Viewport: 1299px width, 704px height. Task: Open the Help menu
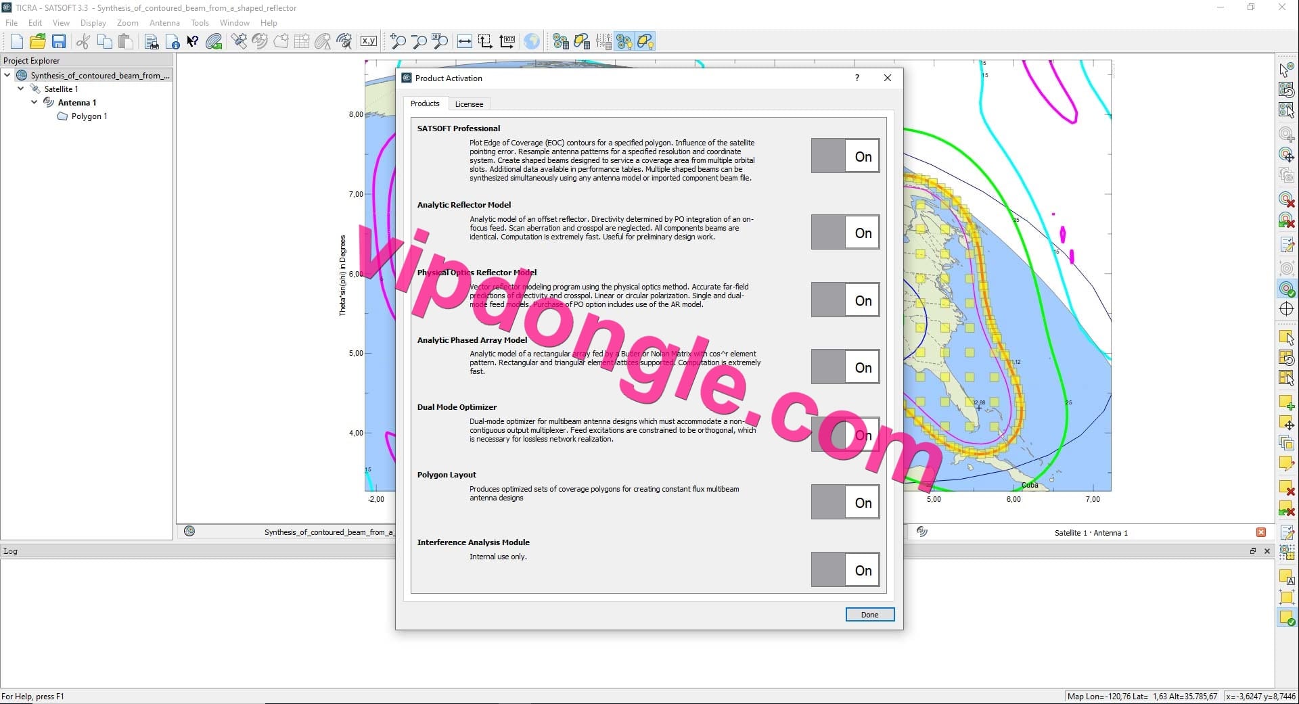pyautogui.click(x=269, y=22)
